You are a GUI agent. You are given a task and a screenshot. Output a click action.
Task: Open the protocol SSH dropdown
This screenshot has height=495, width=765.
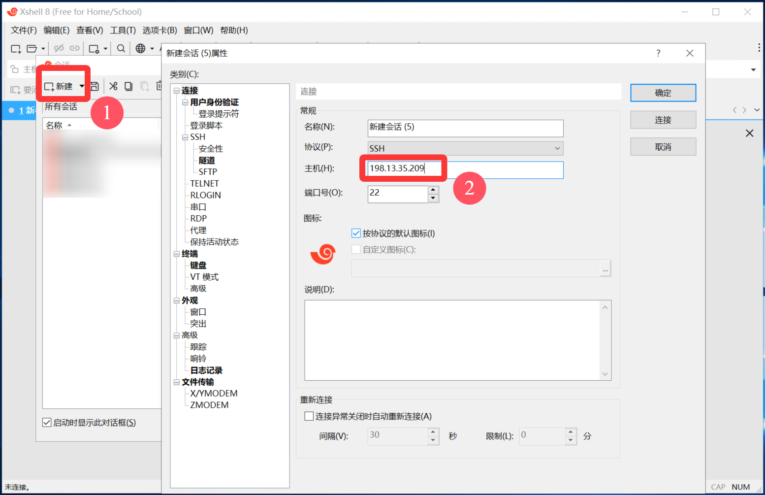pos(557,148)
